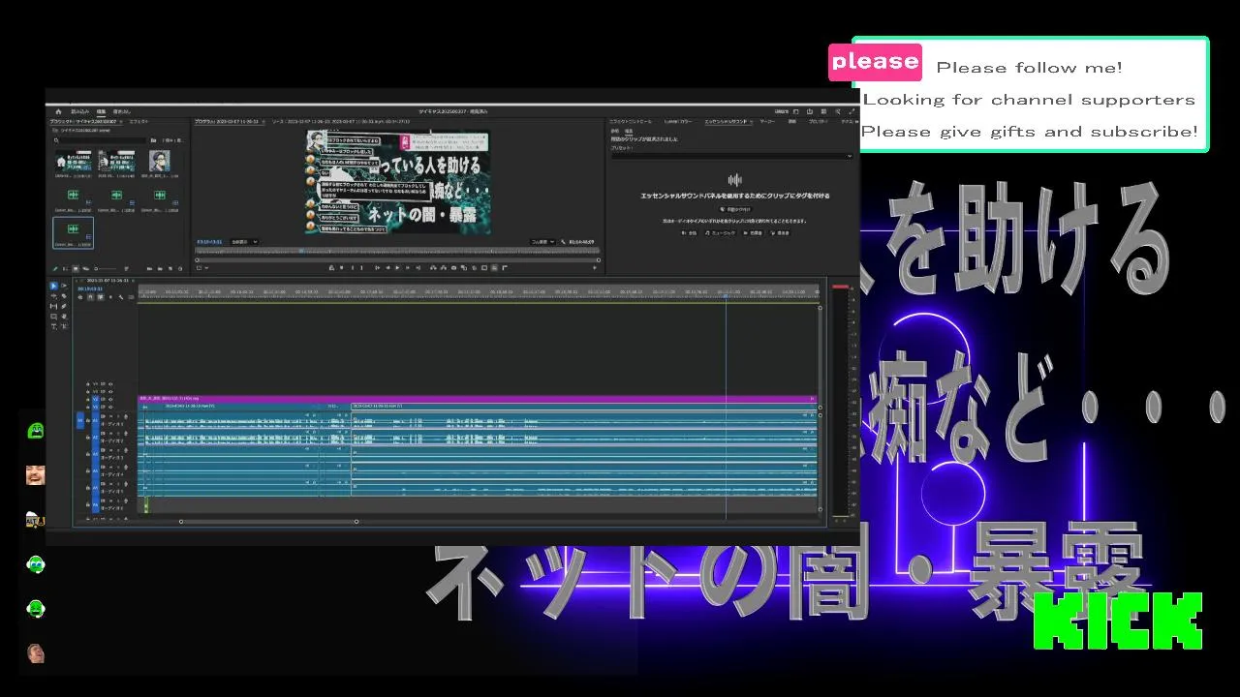
Task: Toggle lock on audio track A3
Action: (x=87, y=454)
